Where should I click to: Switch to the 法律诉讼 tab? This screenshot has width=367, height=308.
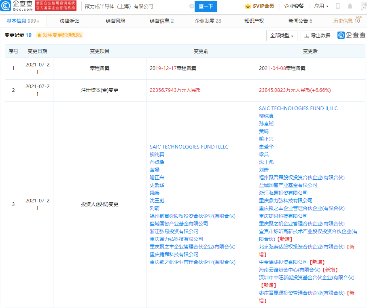coord(69,21)
